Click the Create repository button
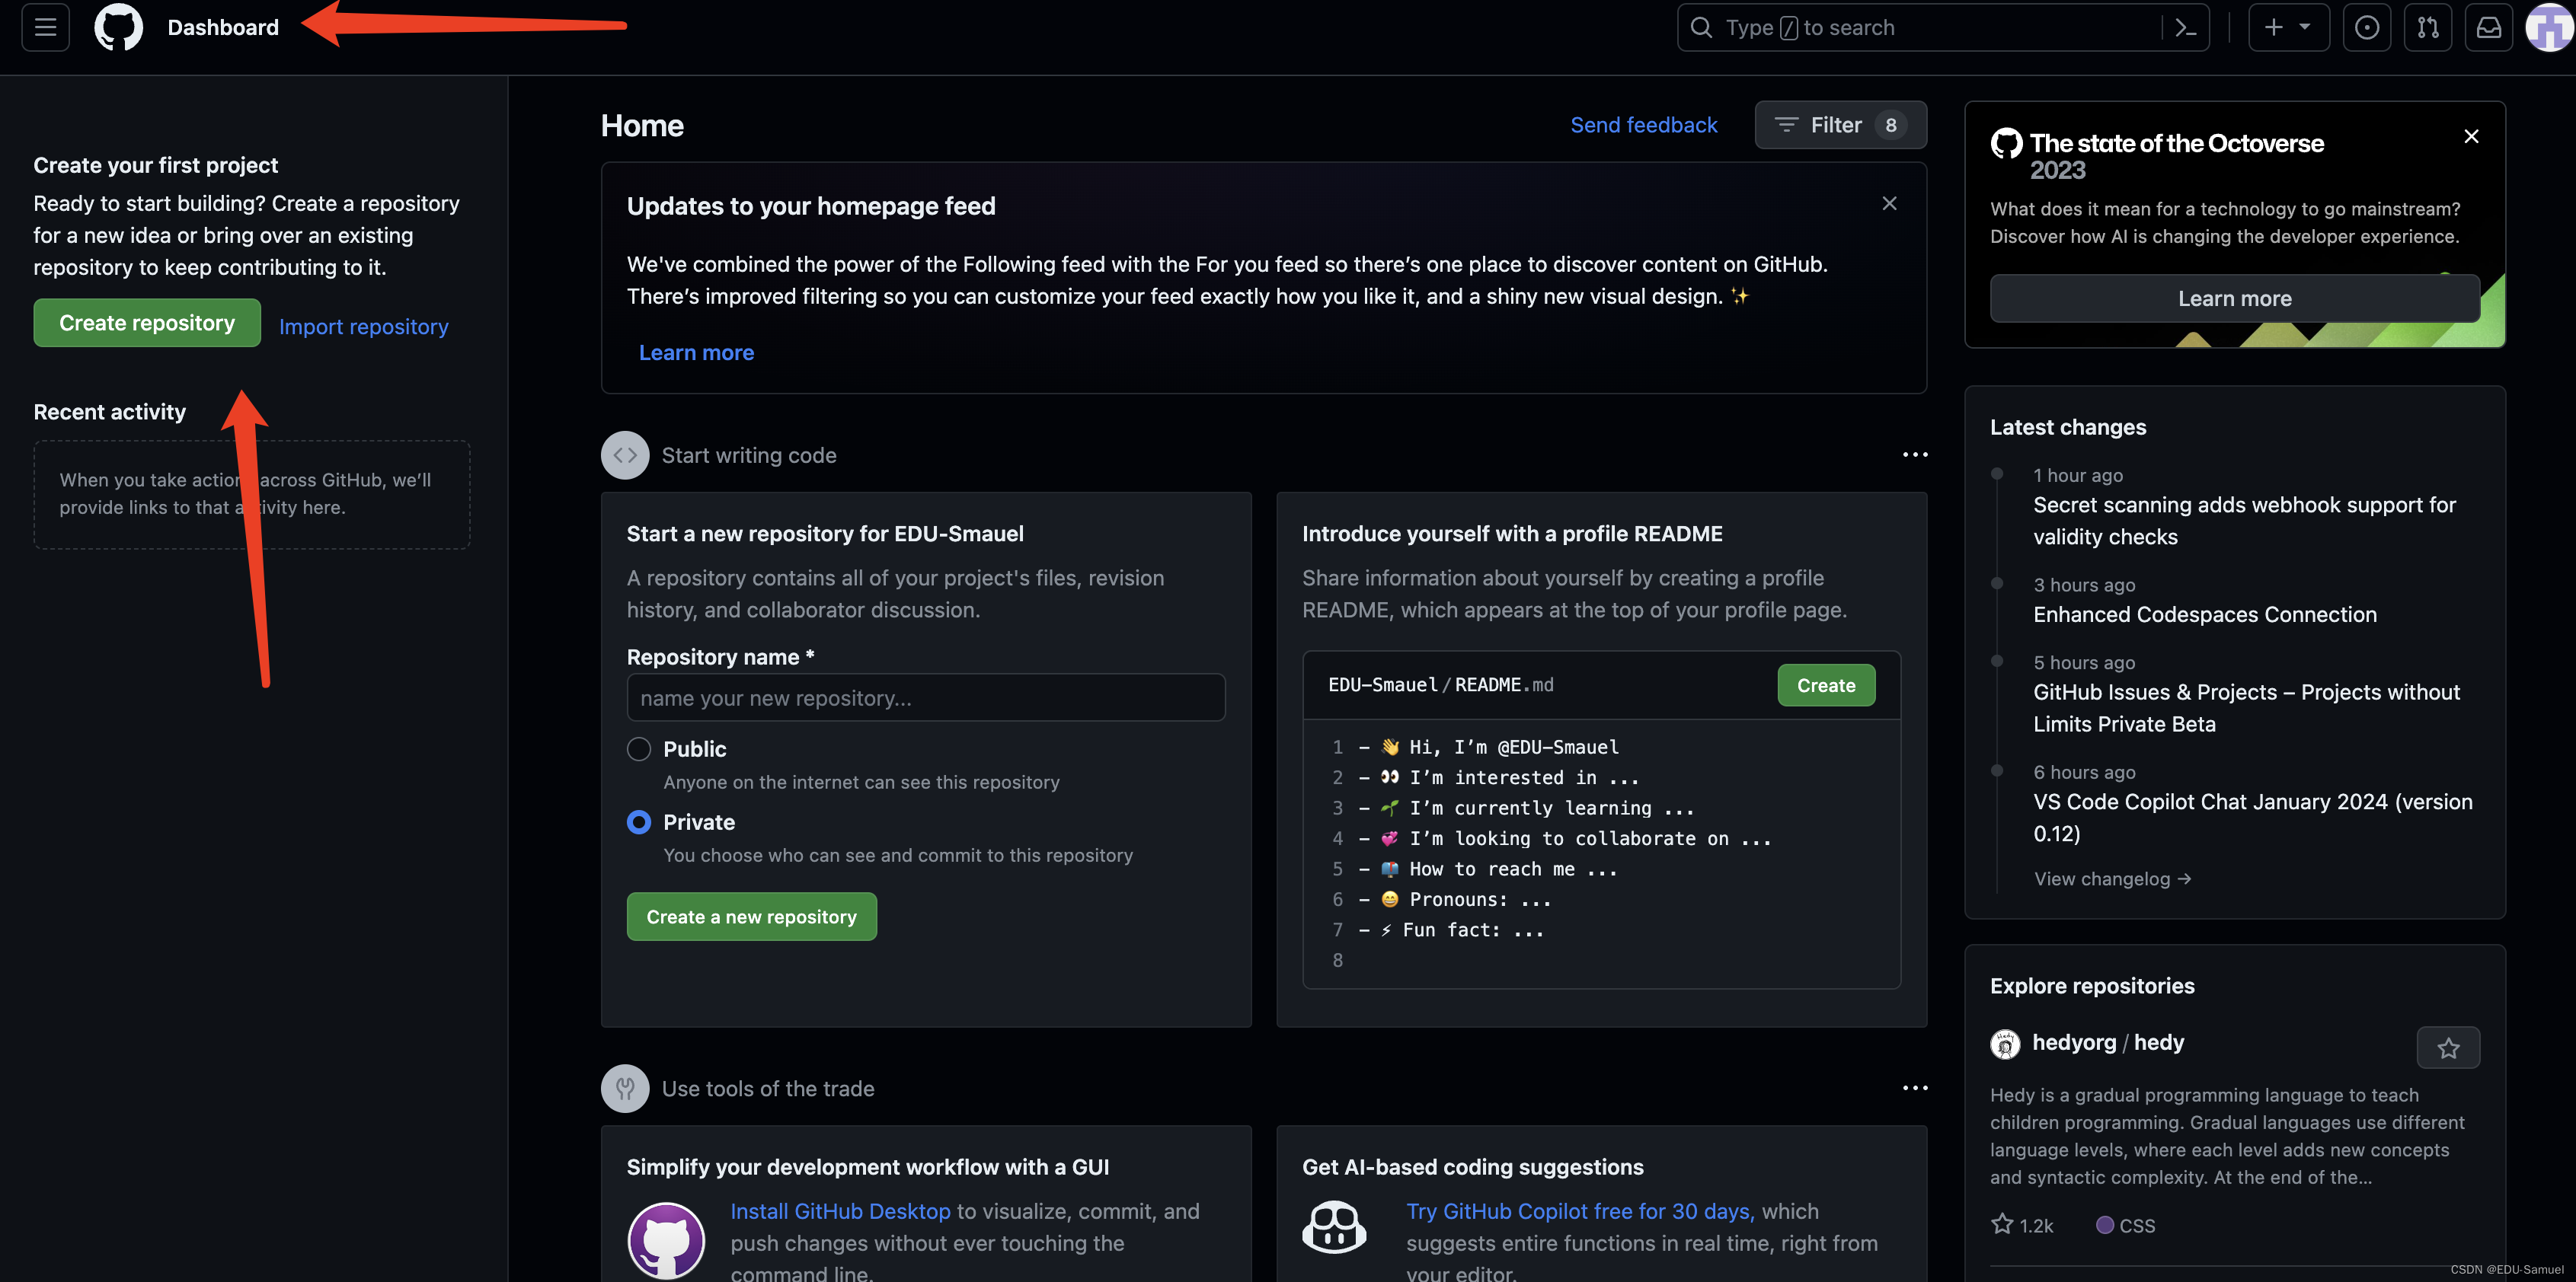The image size is (2576, 1282). coord(147,323)
